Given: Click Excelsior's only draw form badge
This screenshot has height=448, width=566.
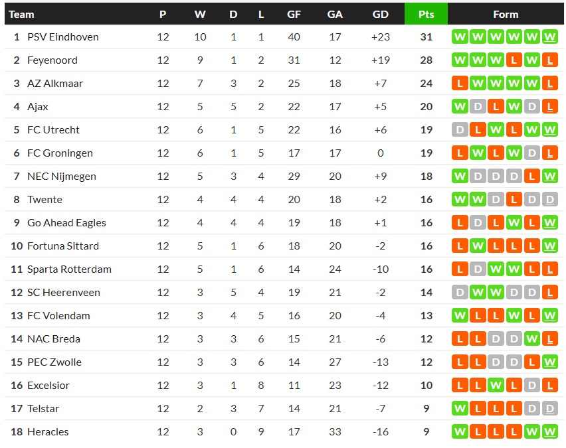Looking at the screenshot, I should pos(531,386).
